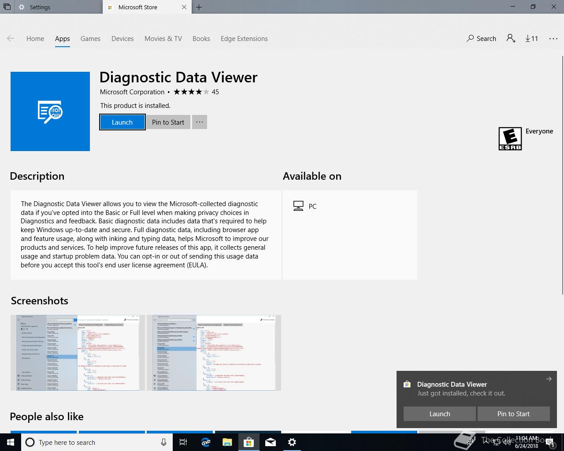Screen dimensions: 564x451
Task: Click Pin to Start in the notification
Action: [x=513, y=414]
